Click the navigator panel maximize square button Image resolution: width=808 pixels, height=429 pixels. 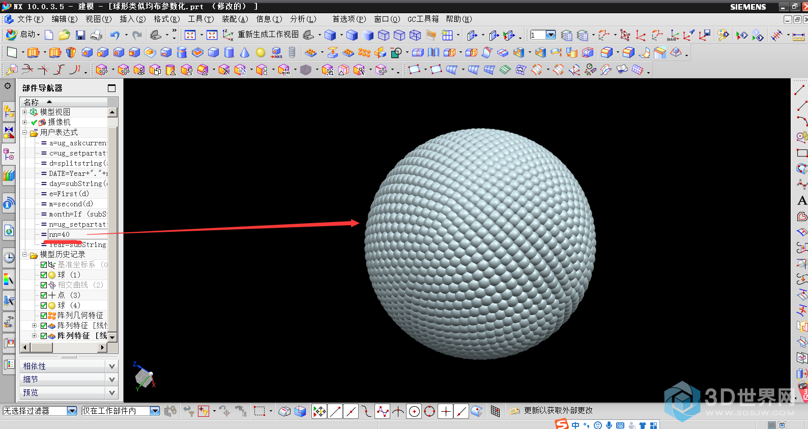[x=111, y=88]
